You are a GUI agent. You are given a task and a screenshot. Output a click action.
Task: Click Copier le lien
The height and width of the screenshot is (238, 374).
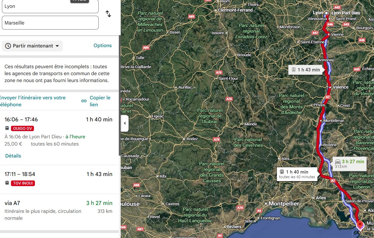(x=100, y=101)
